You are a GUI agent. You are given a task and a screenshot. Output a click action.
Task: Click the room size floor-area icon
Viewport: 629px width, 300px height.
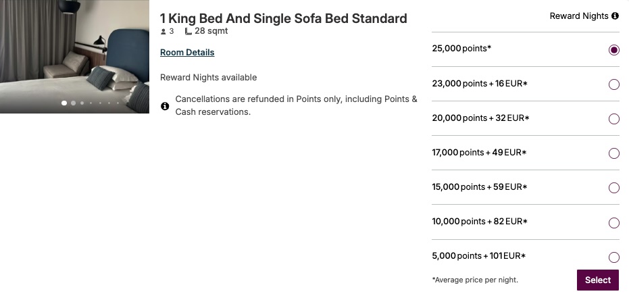point(188,31)
